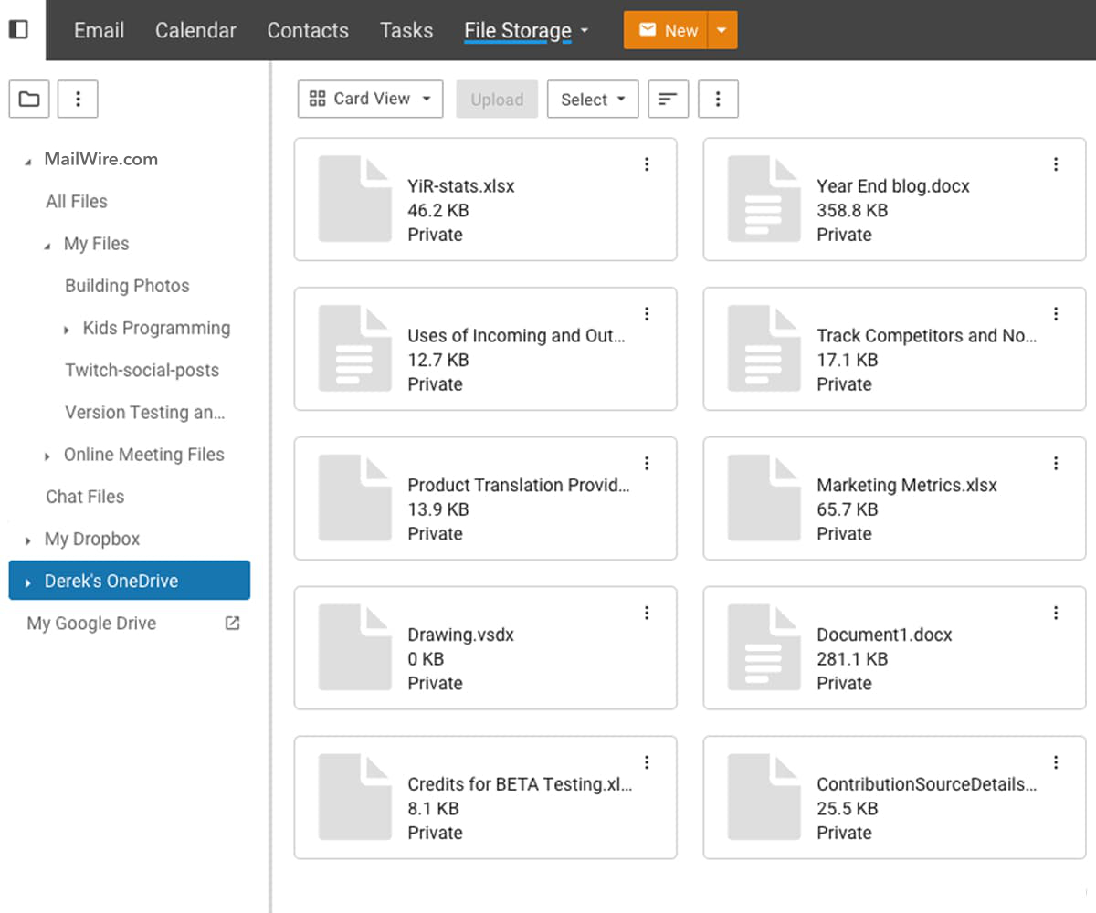
Task: Open options on Credits for BETA Testing
Action: tap(647, 761)
